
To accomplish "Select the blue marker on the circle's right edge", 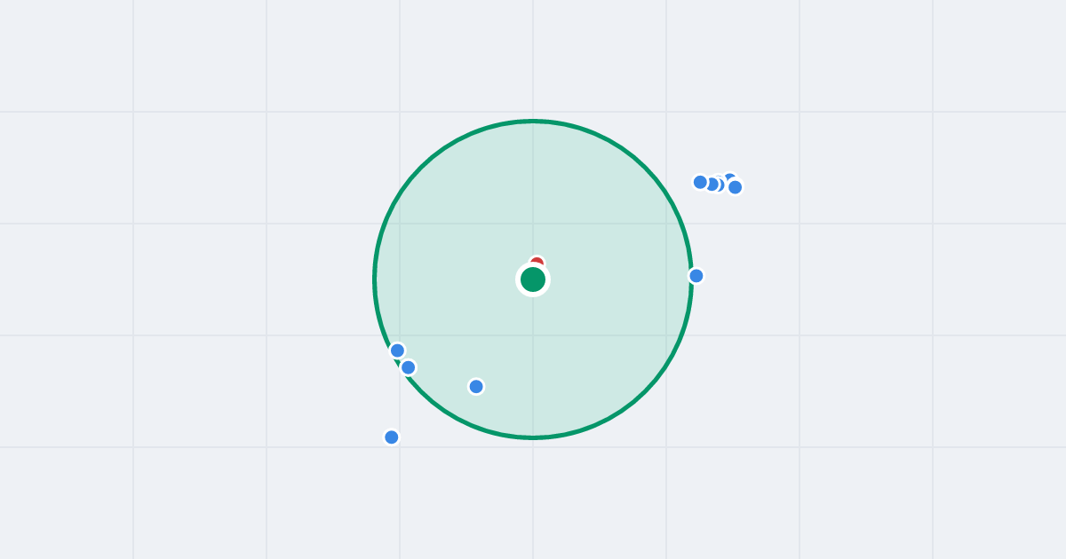I will point(696,276).
